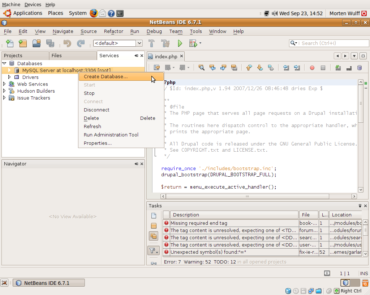Click the Places menu in top panel

coord(56,13)
